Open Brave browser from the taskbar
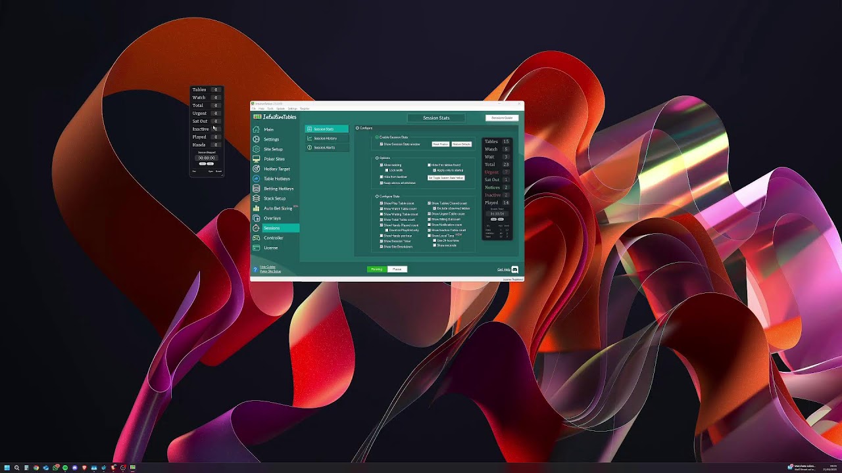Screen dimensions: 842x473 pyautogui.click(x=84, y=468)
